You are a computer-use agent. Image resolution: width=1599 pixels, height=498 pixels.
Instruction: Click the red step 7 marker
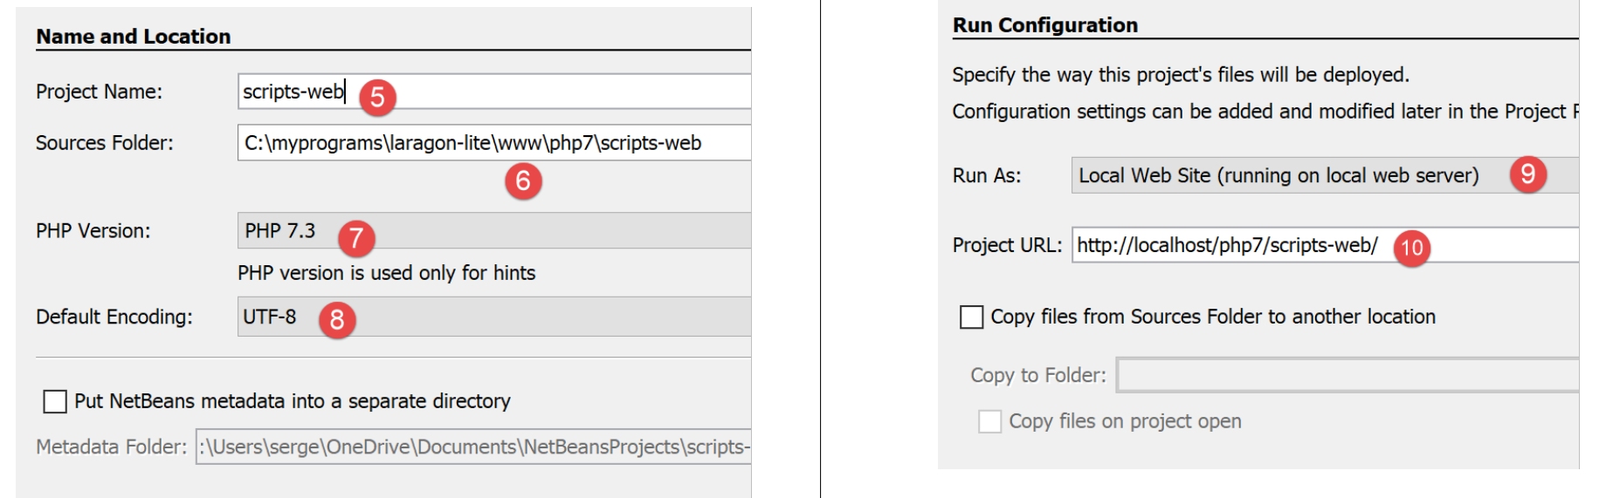[x=356, y=237]
